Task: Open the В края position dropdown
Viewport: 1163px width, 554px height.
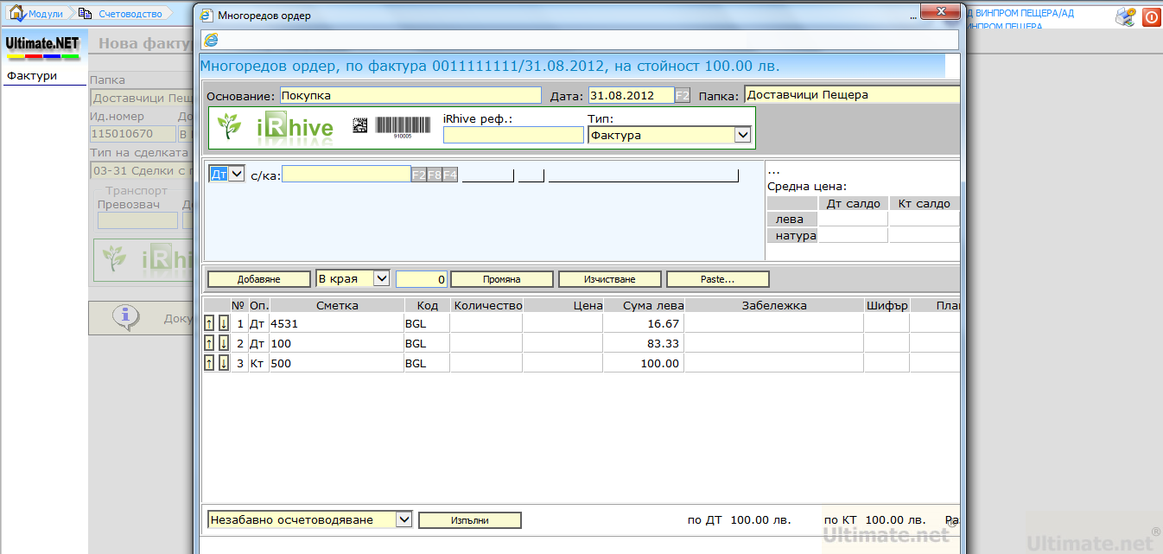Action: 381,278
